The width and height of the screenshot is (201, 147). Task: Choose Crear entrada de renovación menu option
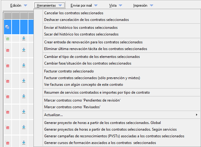93,42
